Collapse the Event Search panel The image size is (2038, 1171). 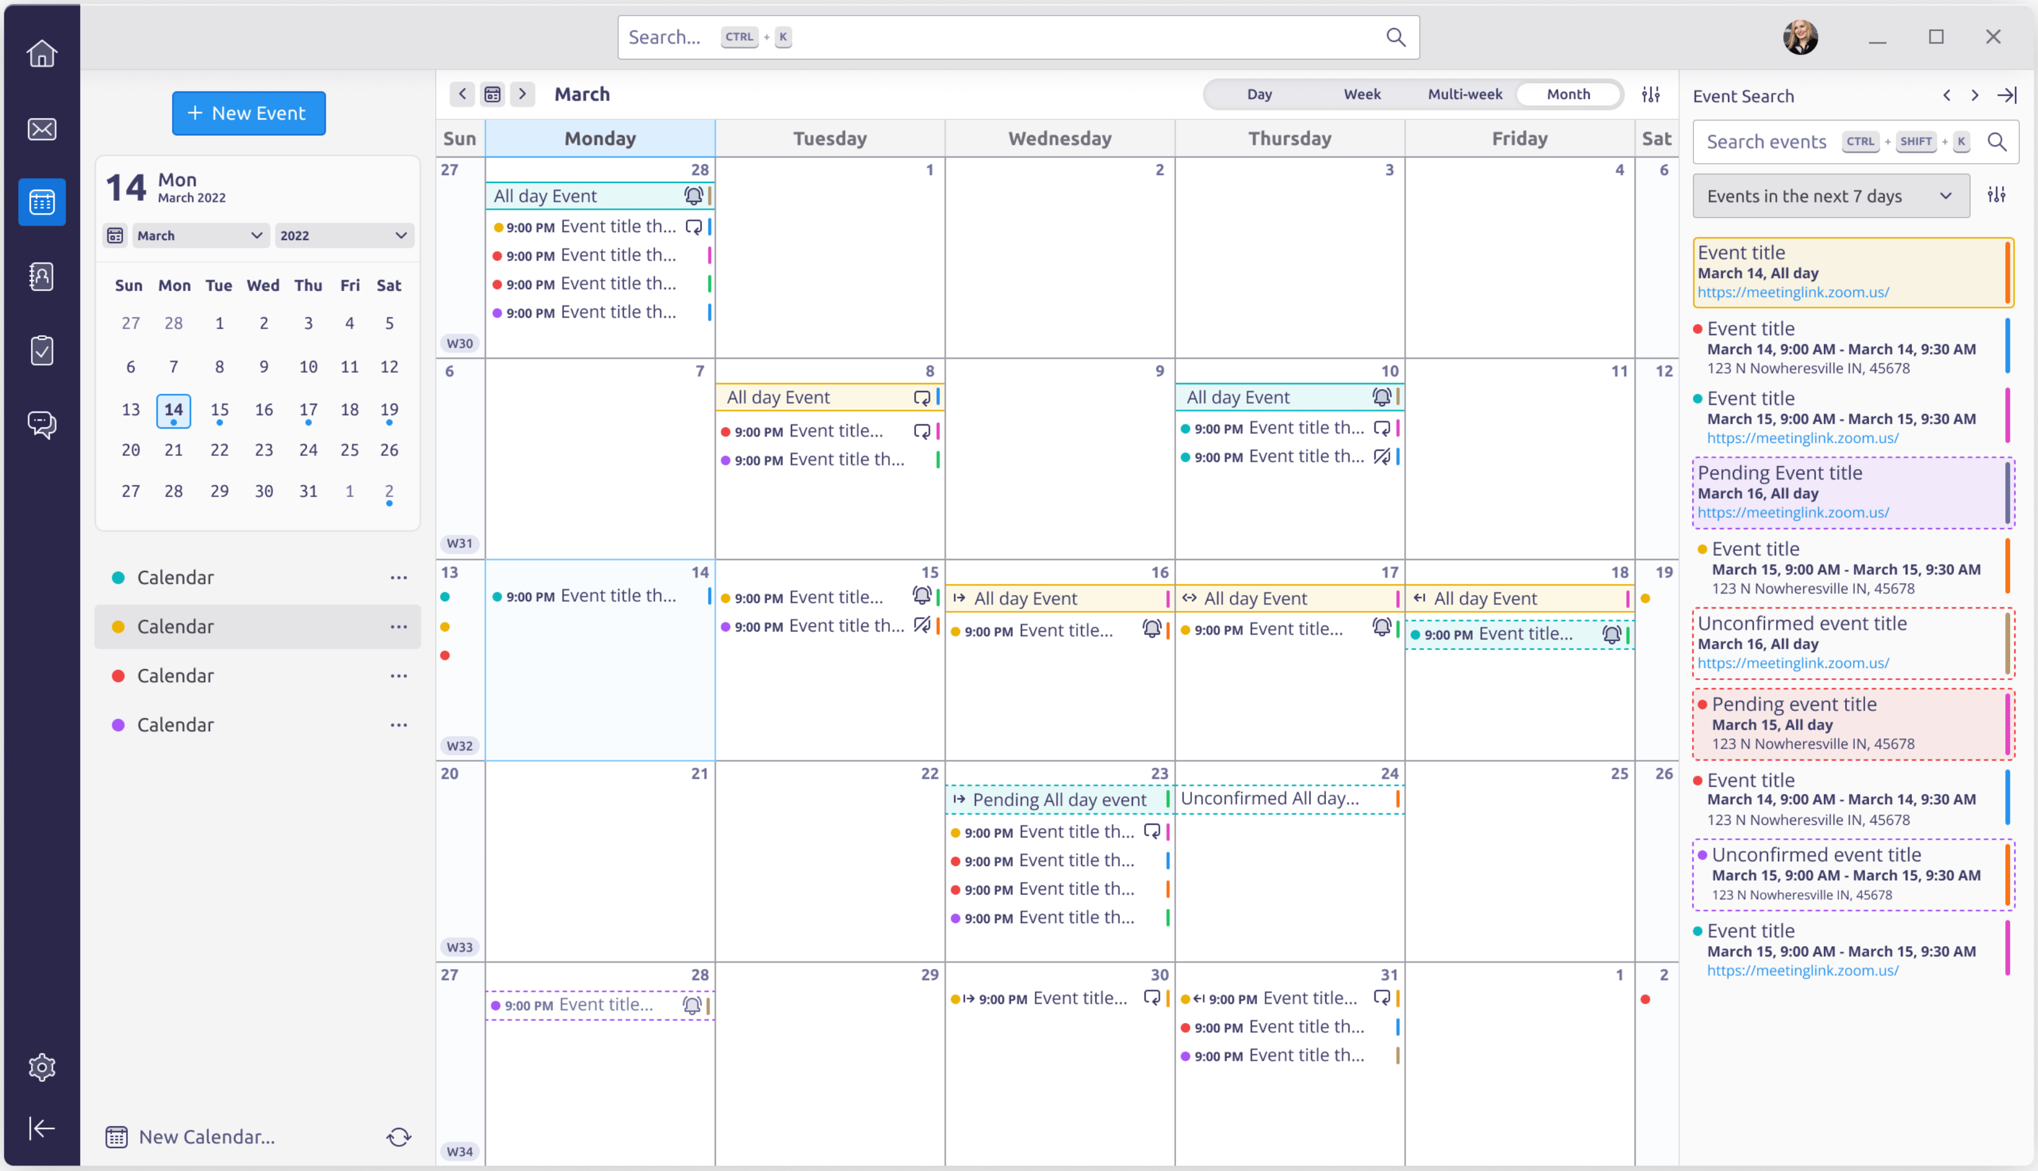(x=2006, y=95)
